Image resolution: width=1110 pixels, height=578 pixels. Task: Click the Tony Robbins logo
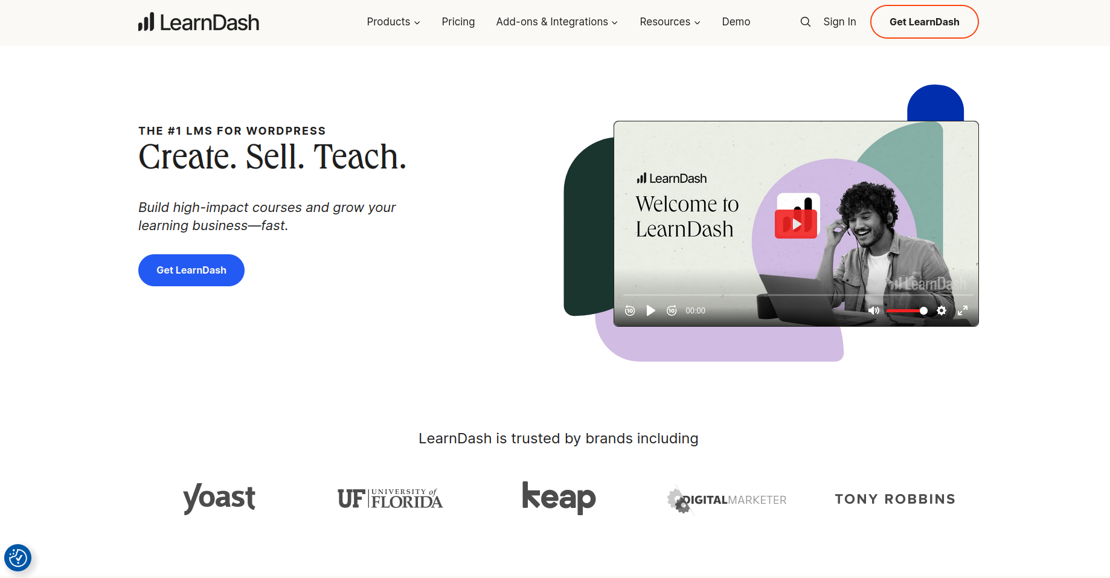(895, 499)
